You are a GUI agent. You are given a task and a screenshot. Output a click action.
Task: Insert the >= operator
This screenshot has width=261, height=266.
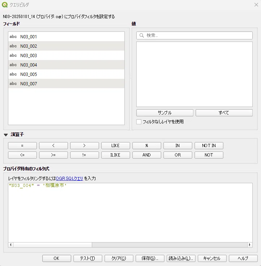(x=54, y=155)
